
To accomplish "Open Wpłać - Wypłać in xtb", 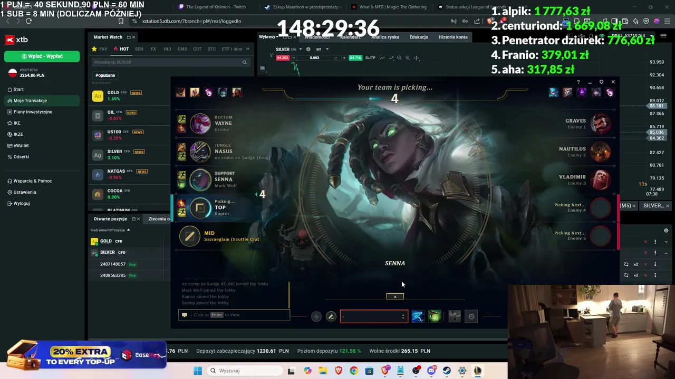I will (42, 56).
